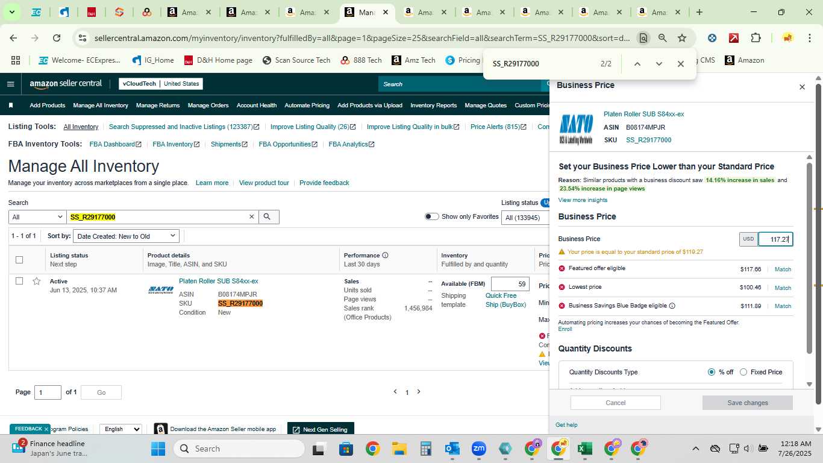Click the page number input field

pyautogui.click(x=48, y=392)
